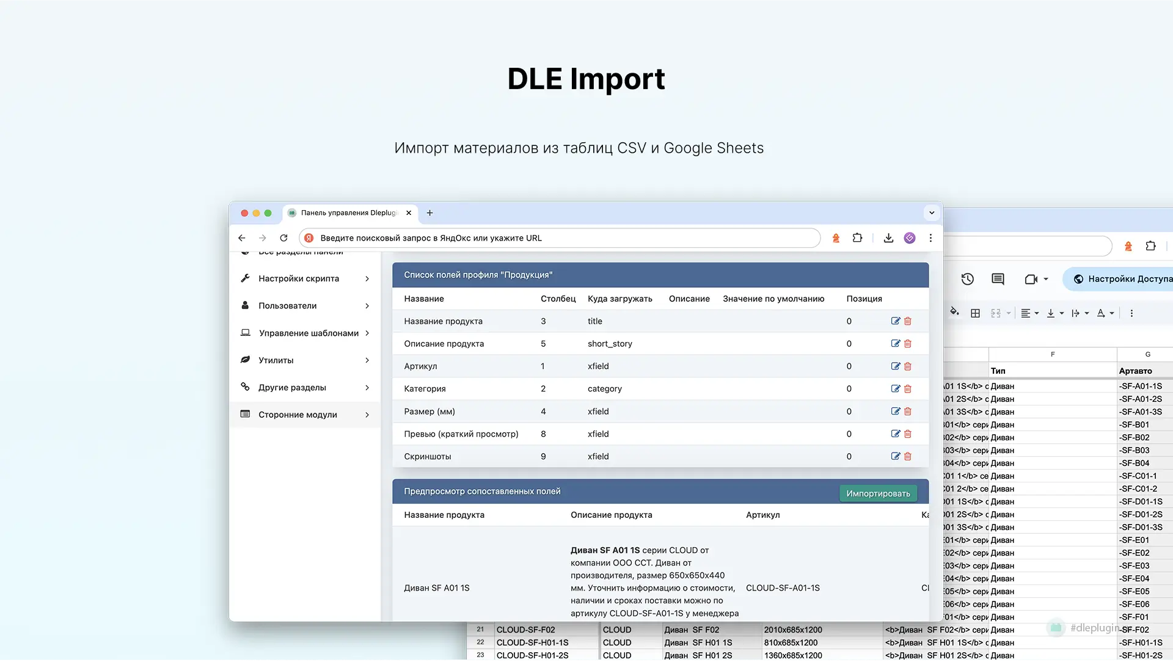Click short_story value in fields table
Viewport: 1173px width, 665px height.
tap(610, 344)
